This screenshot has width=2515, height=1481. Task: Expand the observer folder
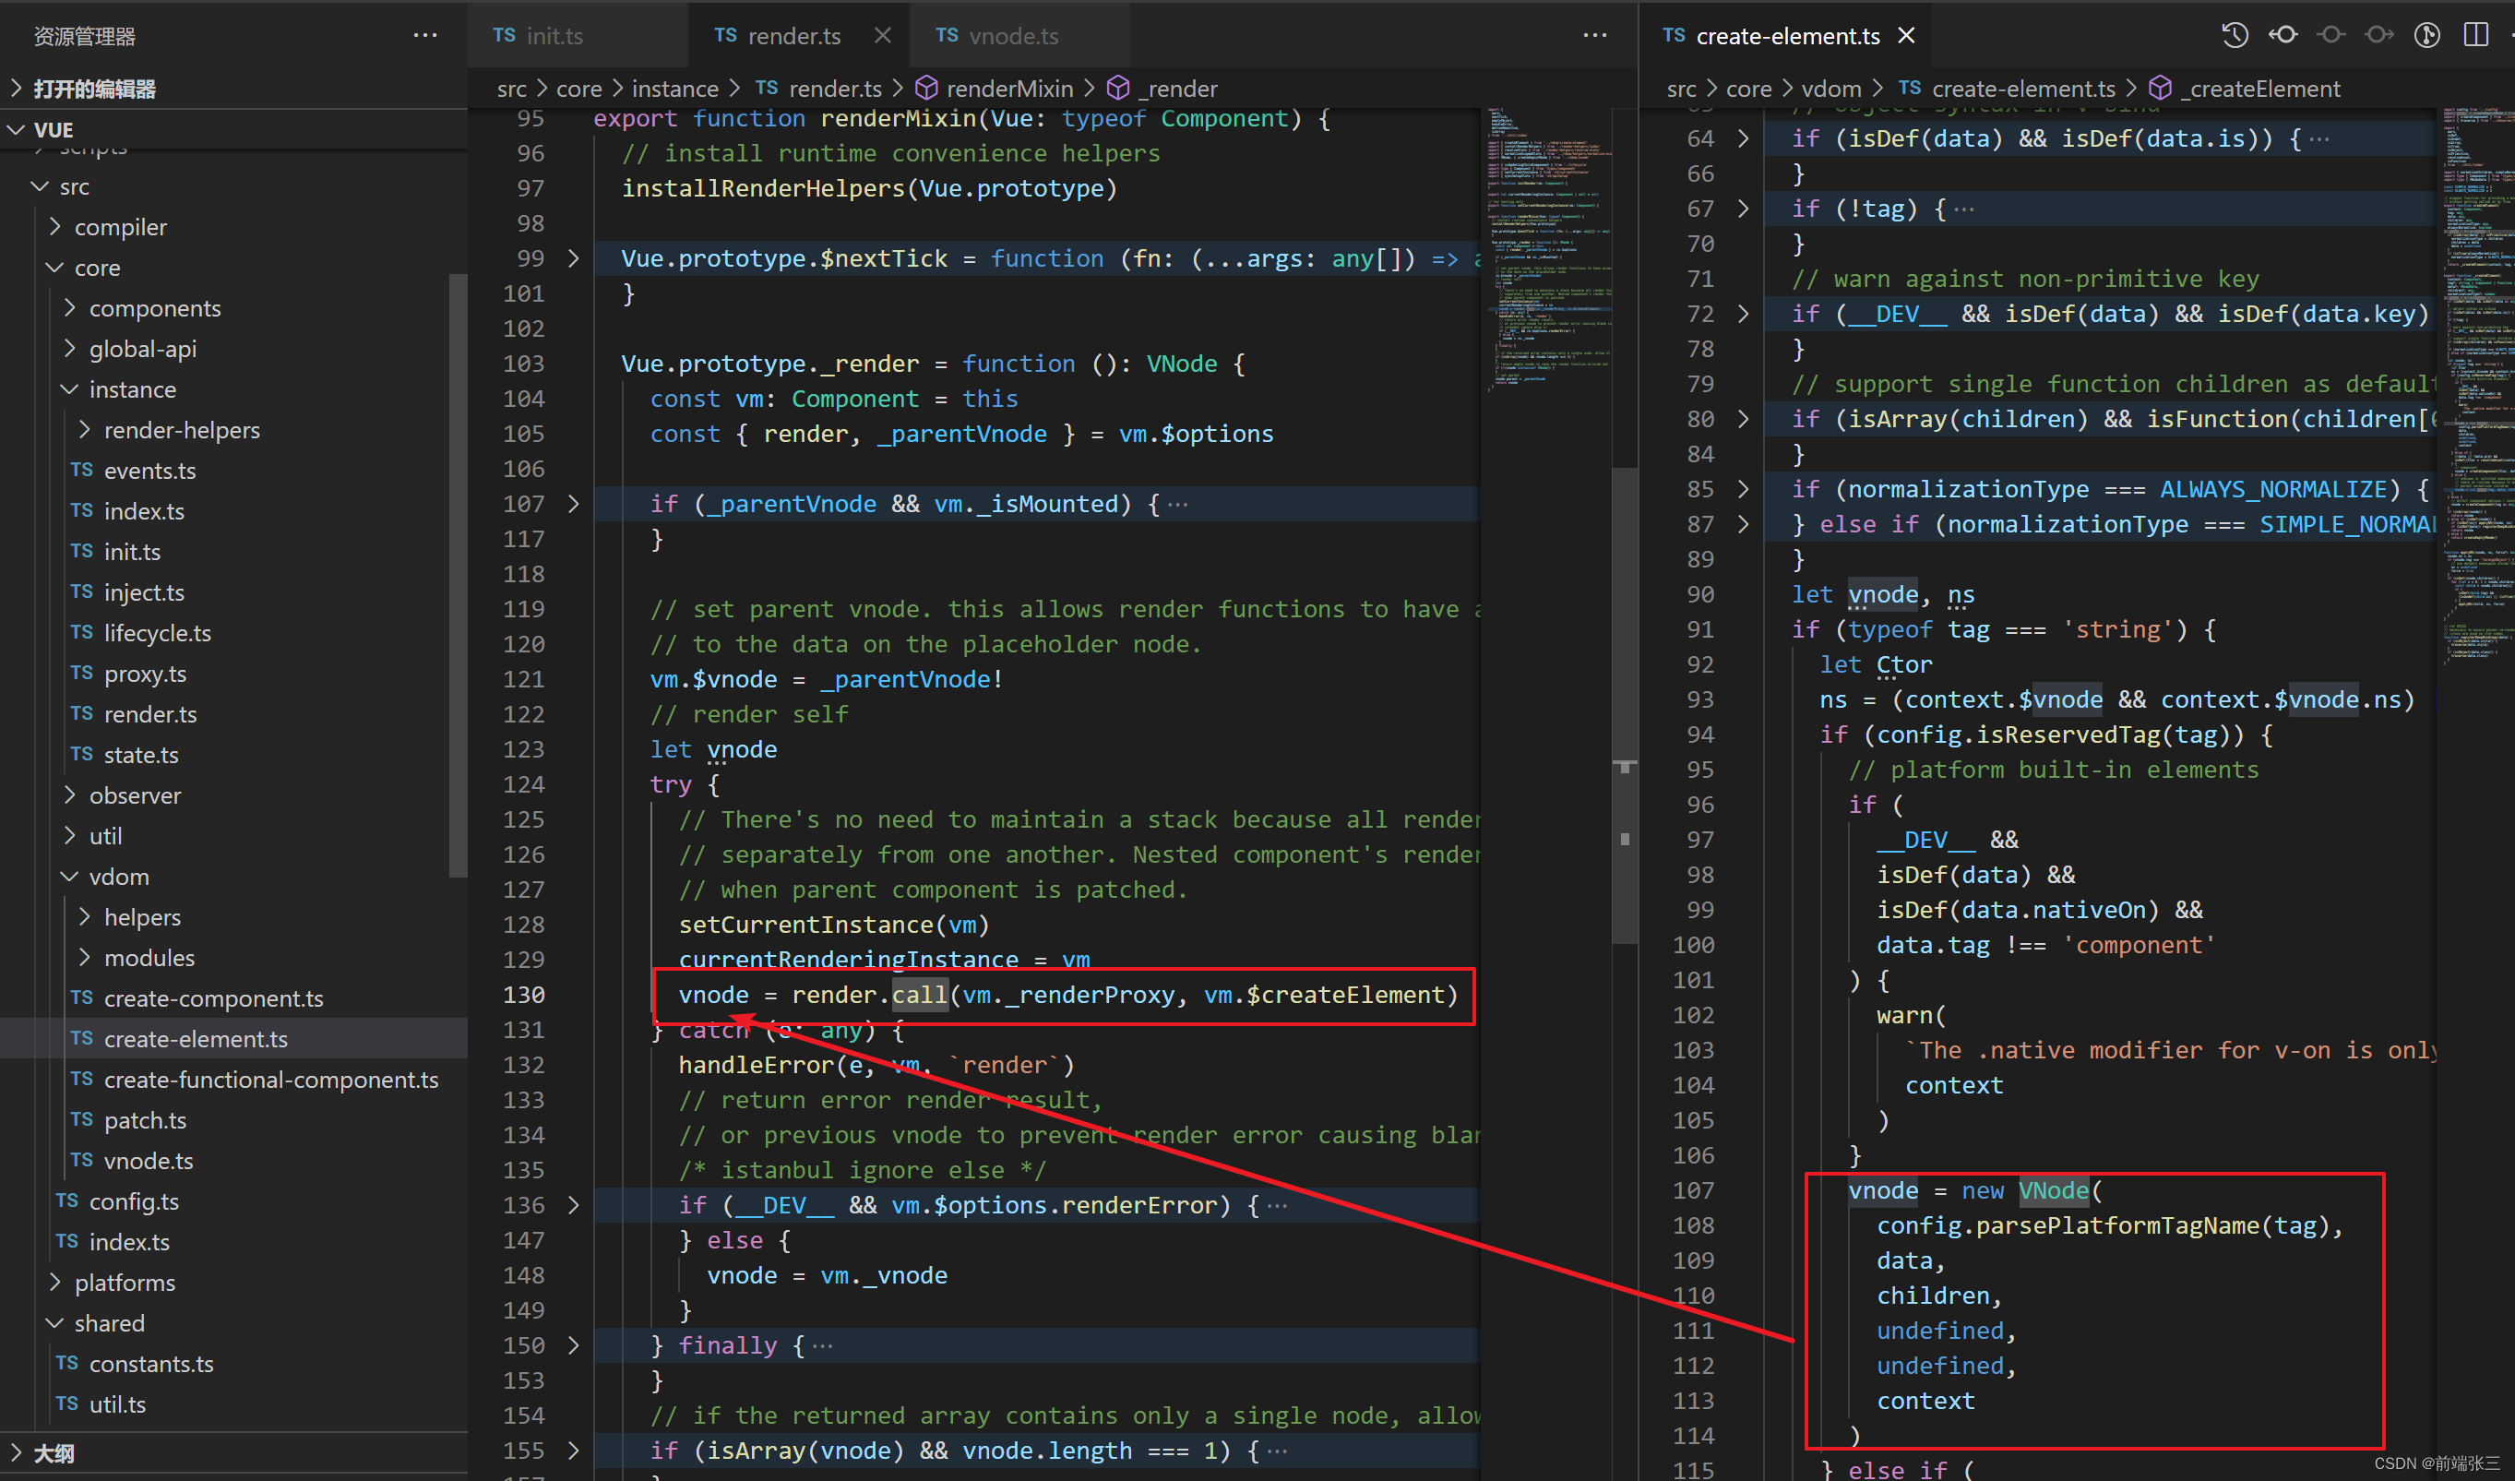tap(233, 795)
